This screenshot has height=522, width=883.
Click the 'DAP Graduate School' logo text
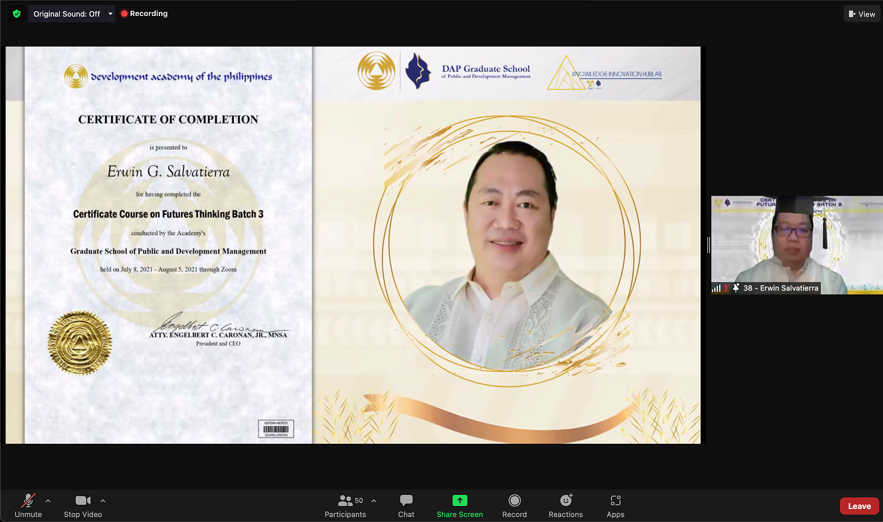pos(486,71)
